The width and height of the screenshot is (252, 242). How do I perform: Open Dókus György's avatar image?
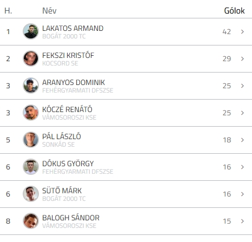(x=31, y=167)
